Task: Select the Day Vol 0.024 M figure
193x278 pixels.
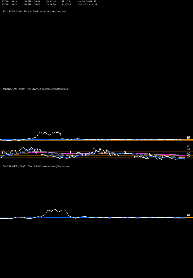Action: click(x=87, y=5)
